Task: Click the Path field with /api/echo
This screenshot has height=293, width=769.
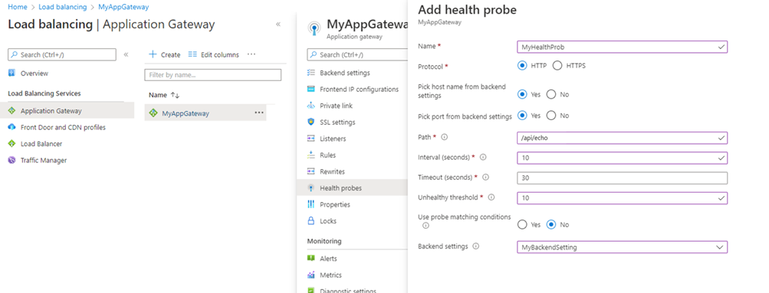Action: tap(622, 138)
